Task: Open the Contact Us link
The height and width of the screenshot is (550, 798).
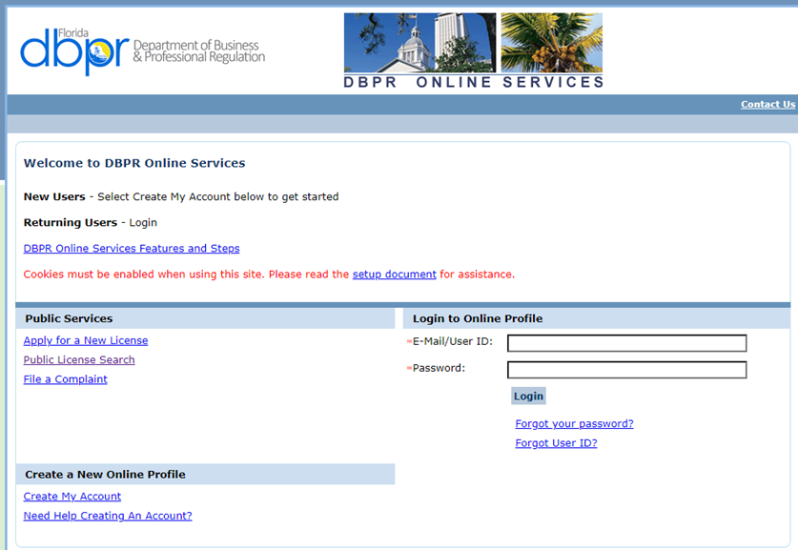Action: pos(767,104)
